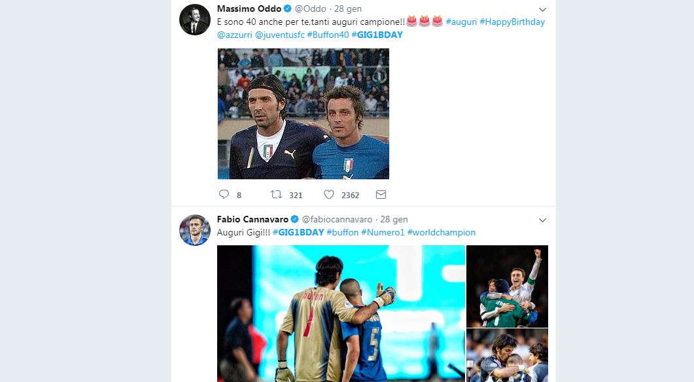
Task: Click the #Buffon40 hashtag
Action: tap(329, 35)
